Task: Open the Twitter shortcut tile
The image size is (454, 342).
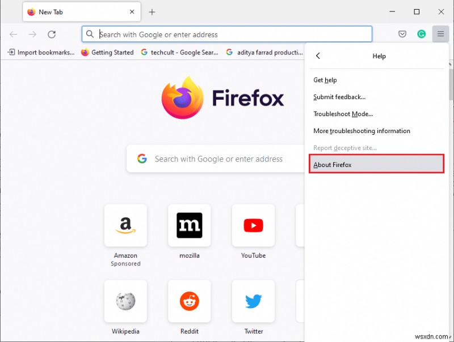Action: [253, 301]
